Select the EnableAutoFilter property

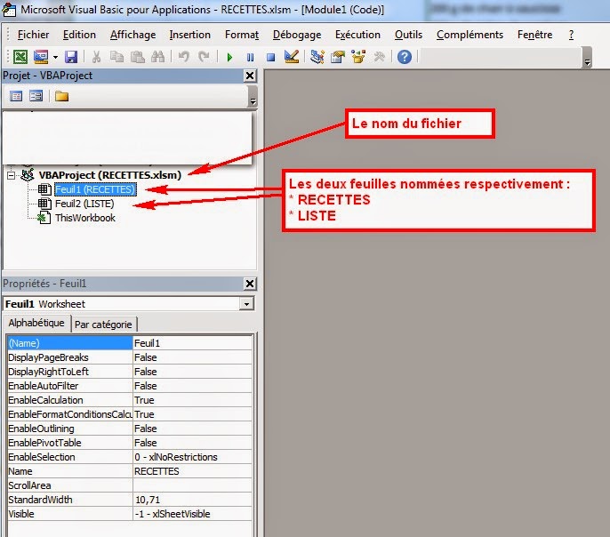pyautogui.click(x=70, y=386)
